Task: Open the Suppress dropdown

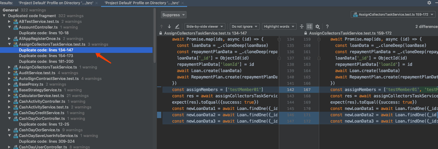Action: (174, 15)
